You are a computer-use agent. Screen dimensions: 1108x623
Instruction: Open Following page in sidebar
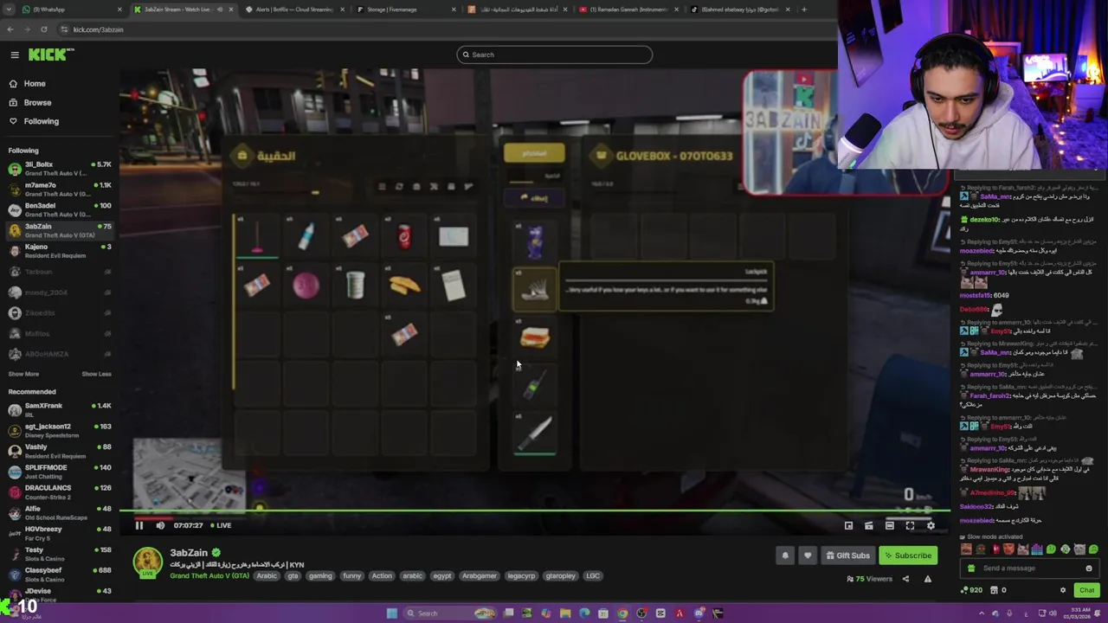[x=41, y=121]
